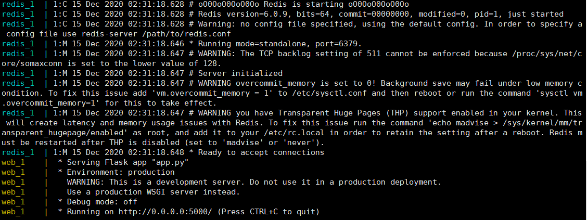This screenshot has width=587, height=220.
Task: Click '(Press CTRL+C to quit)' text
Action: point(269,212)
